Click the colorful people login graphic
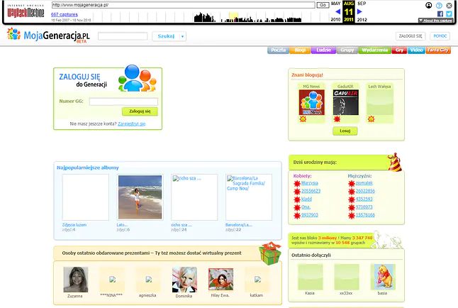 [138, 78]
